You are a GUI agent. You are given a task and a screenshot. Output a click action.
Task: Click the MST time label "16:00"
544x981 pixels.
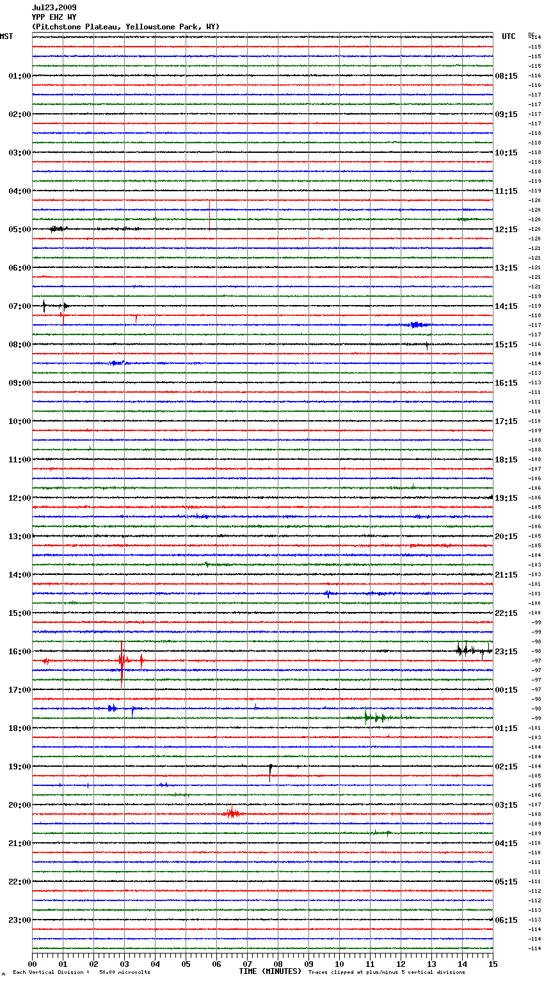pos(20,652)
